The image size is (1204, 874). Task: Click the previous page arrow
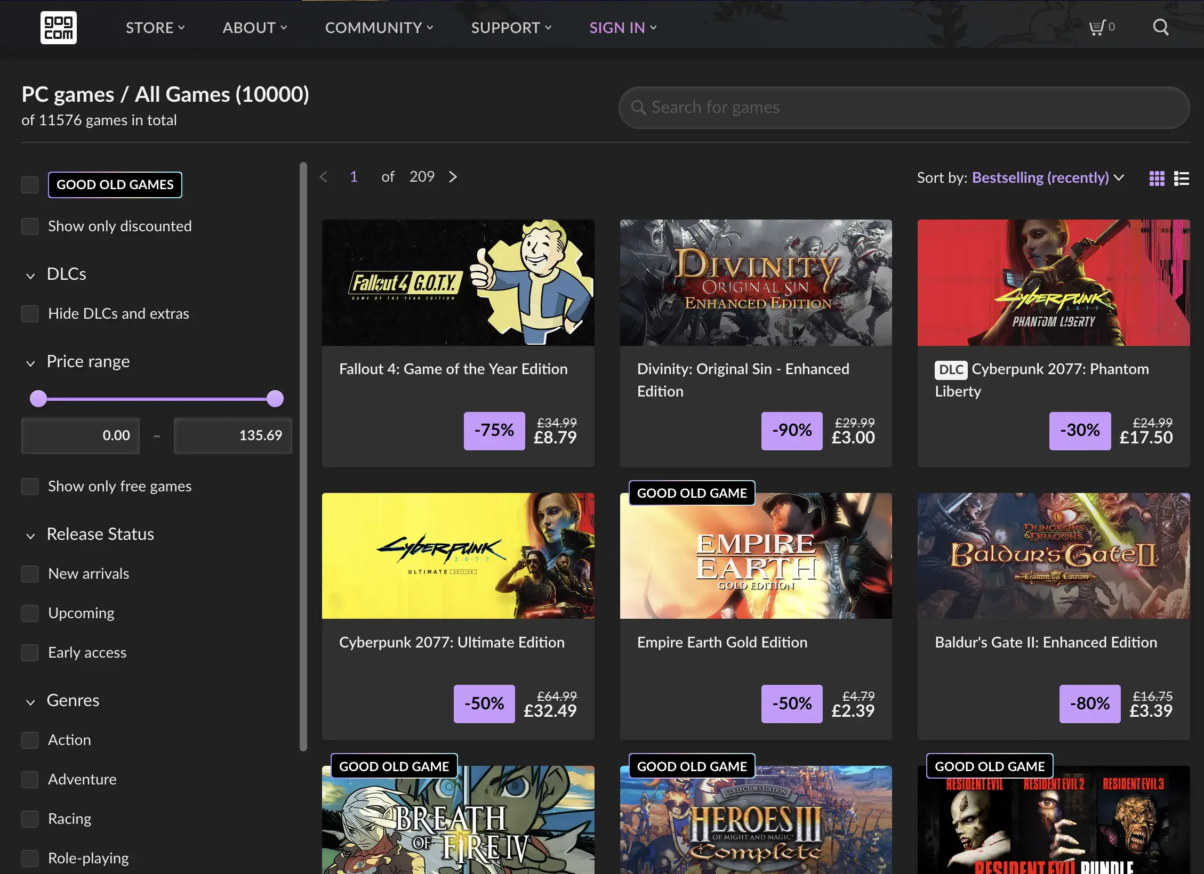[324, 176]
